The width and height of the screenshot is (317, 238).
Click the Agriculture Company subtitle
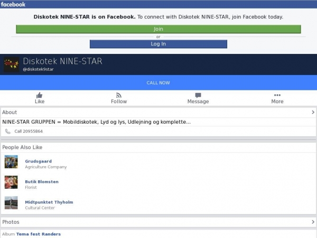click(x=45, y=167)
